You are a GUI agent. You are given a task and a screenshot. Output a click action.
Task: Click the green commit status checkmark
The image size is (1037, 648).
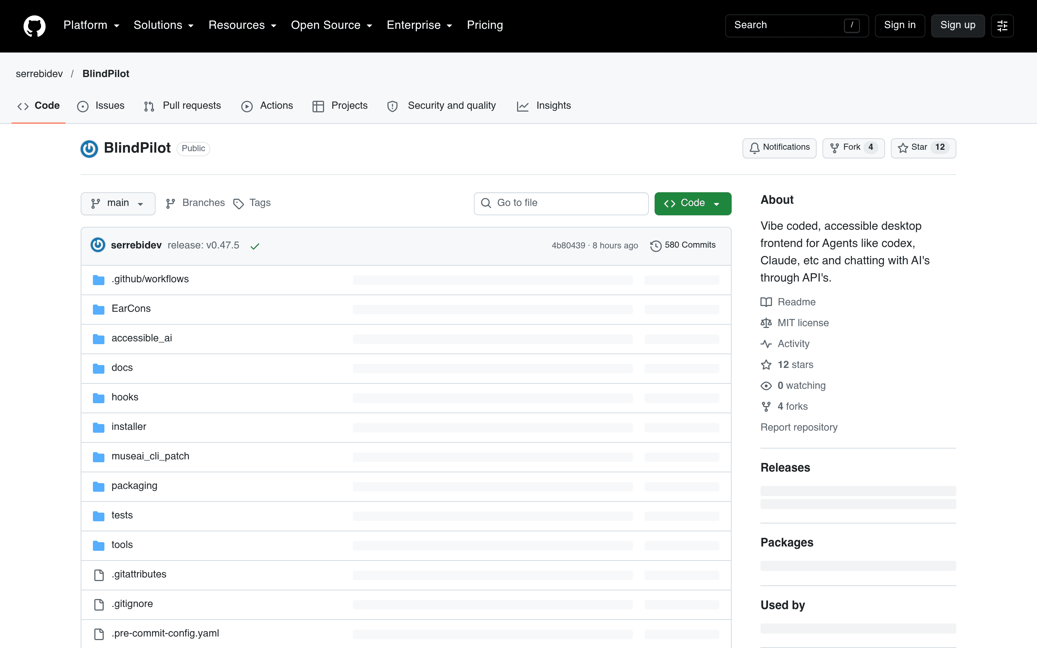click(255, 246)
